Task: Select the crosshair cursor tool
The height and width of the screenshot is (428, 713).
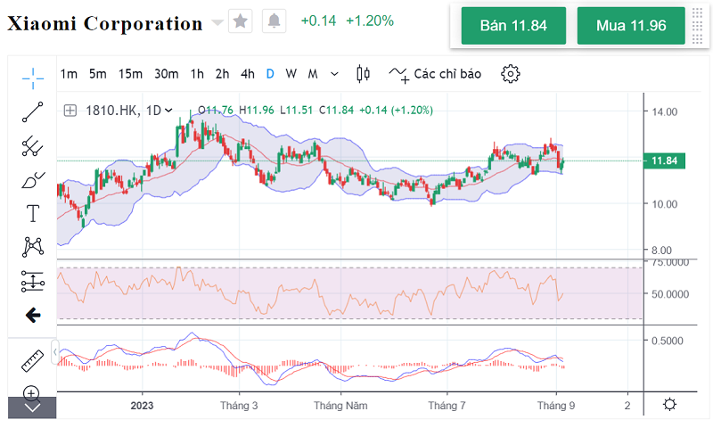Action: click(x=33, y=78)
